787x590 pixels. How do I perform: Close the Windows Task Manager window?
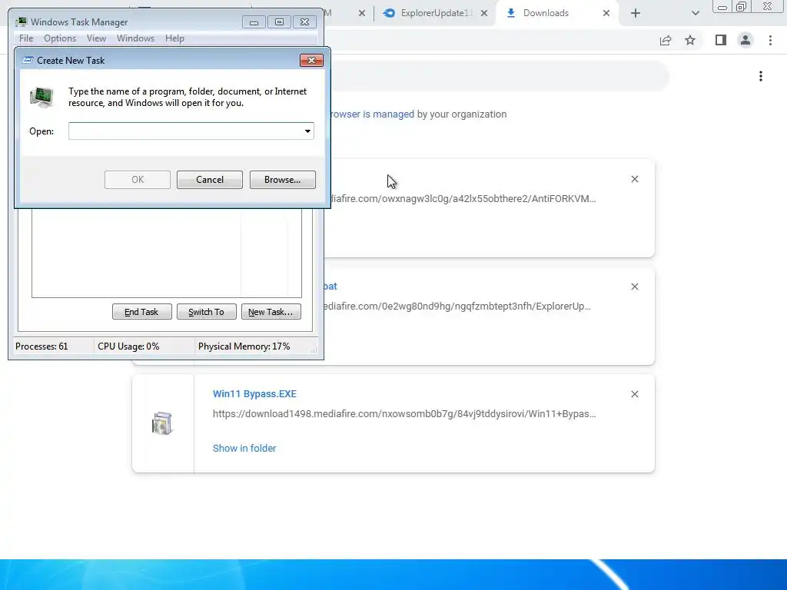click(304, 22)
